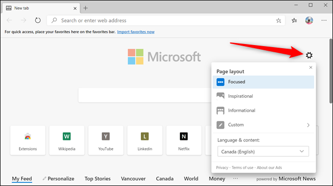Open the Custom layout submenu
Viewport: 333px width, 186px height.
(263, 125)
